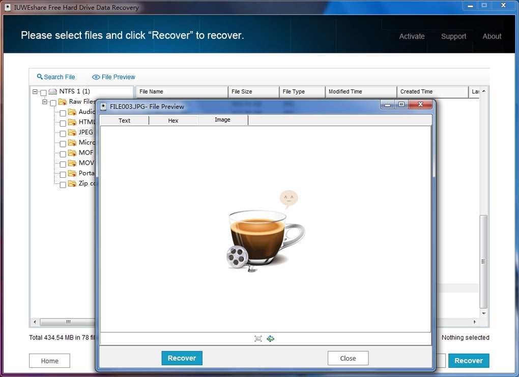Click the rotate image icon below preview

point(270,339)
